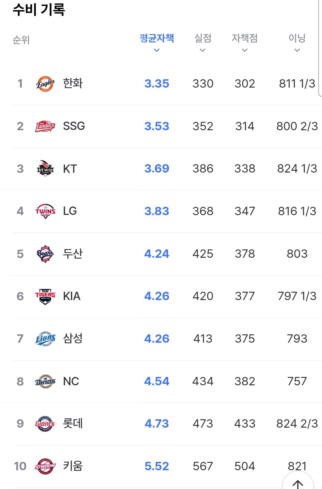Open the LG Twins logo
The height and width of the screenshot is (489, 322).
pyautogui.click(x=45, y=211)
